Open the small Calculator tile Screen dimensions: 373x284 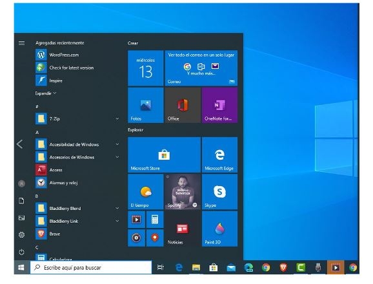point(155,220)
